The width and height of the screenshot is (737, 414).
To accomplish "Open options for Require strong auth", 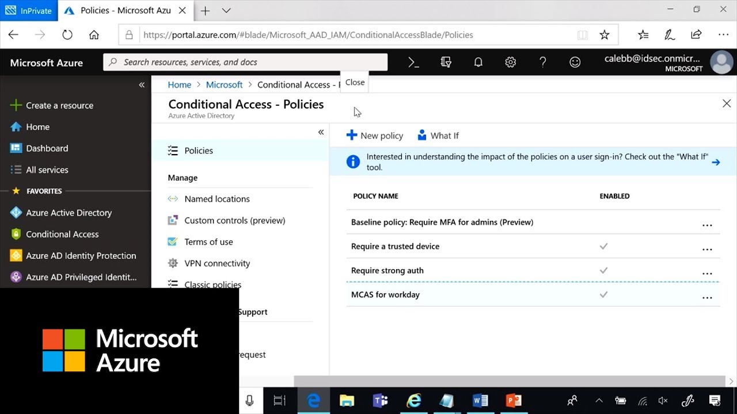I will coord(707,273).
